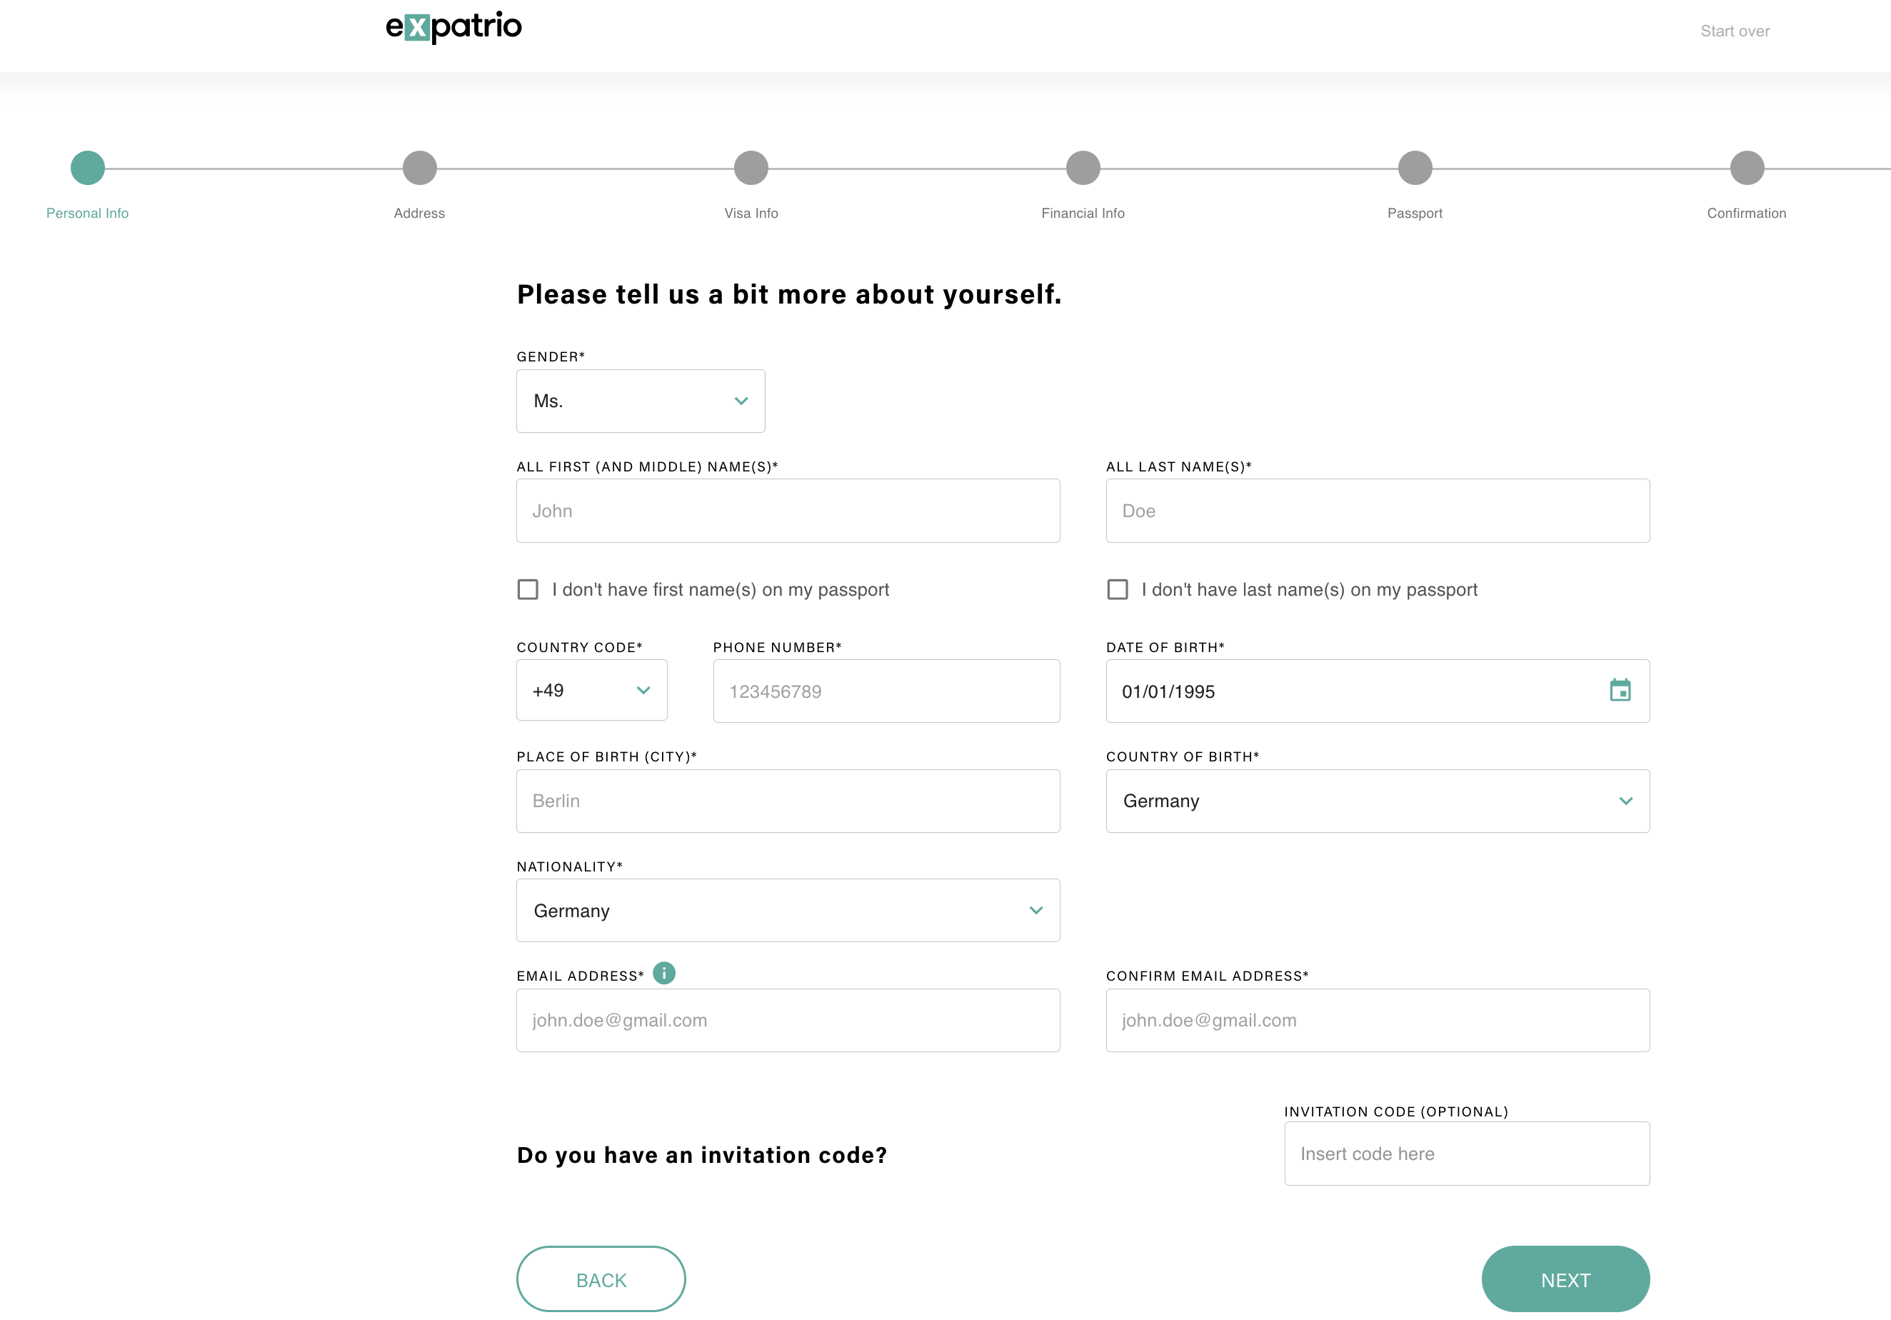Click the Start over link
Viewport: 1891px width, 1320px height.
[1735, 31]
